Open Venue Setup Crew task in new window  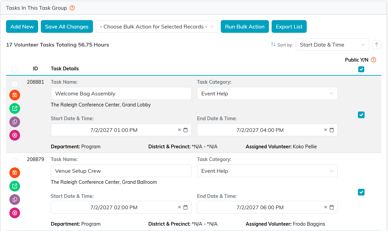15,186
